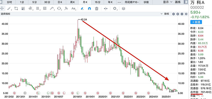Expand chevron left of 除权

tap(161, 14)
